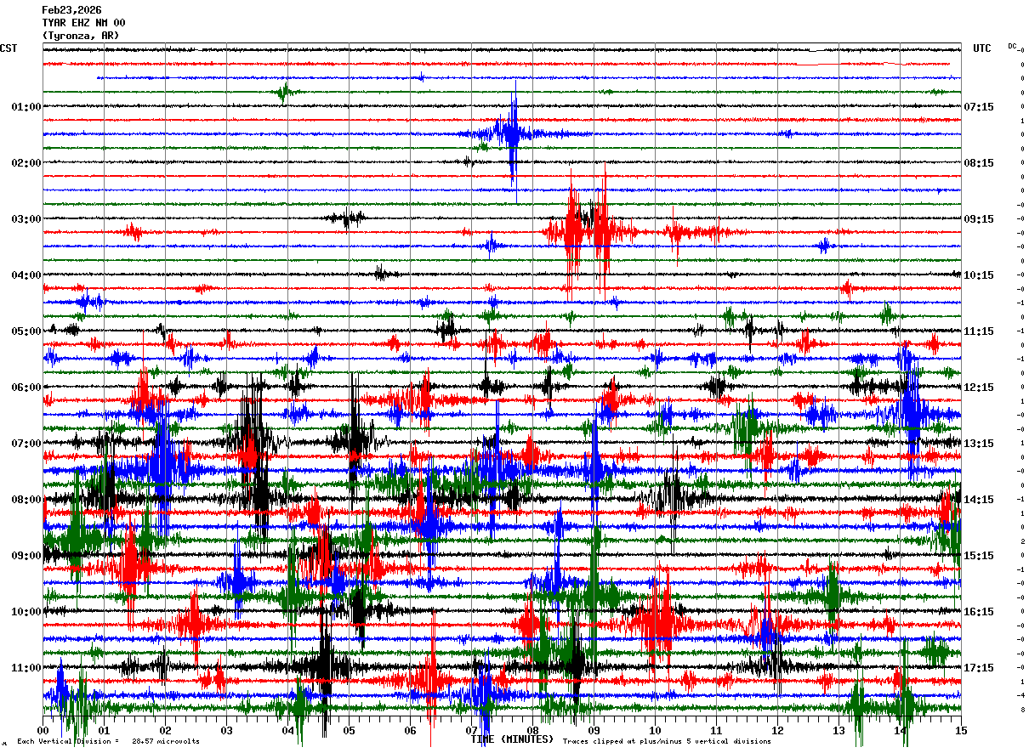Viewport: 1029px width, 753px height.
Task: Click the 15 minute tick at axis end
Action: click(961, 730)
